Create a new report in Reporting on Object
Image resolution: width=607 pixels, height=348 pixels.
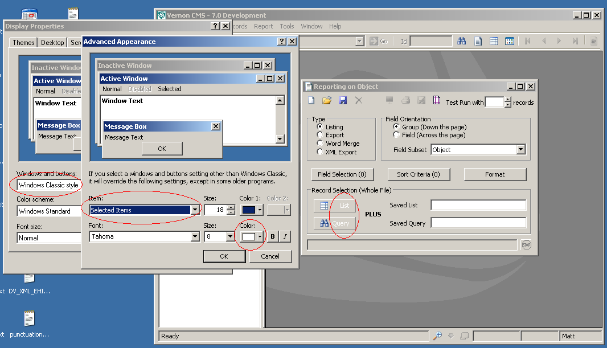click(311, 101)
